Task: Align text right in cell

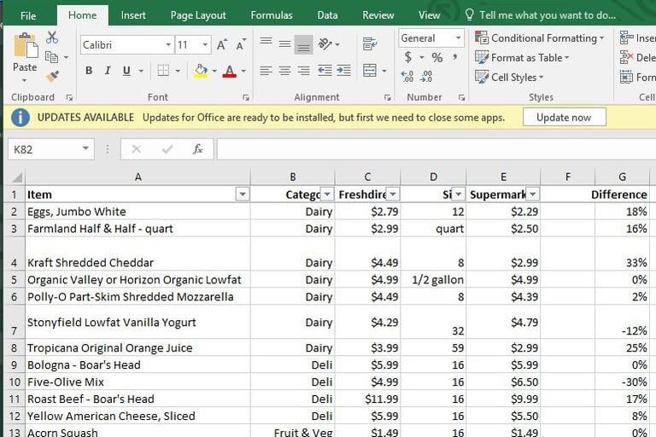Action: pos(304,71)
